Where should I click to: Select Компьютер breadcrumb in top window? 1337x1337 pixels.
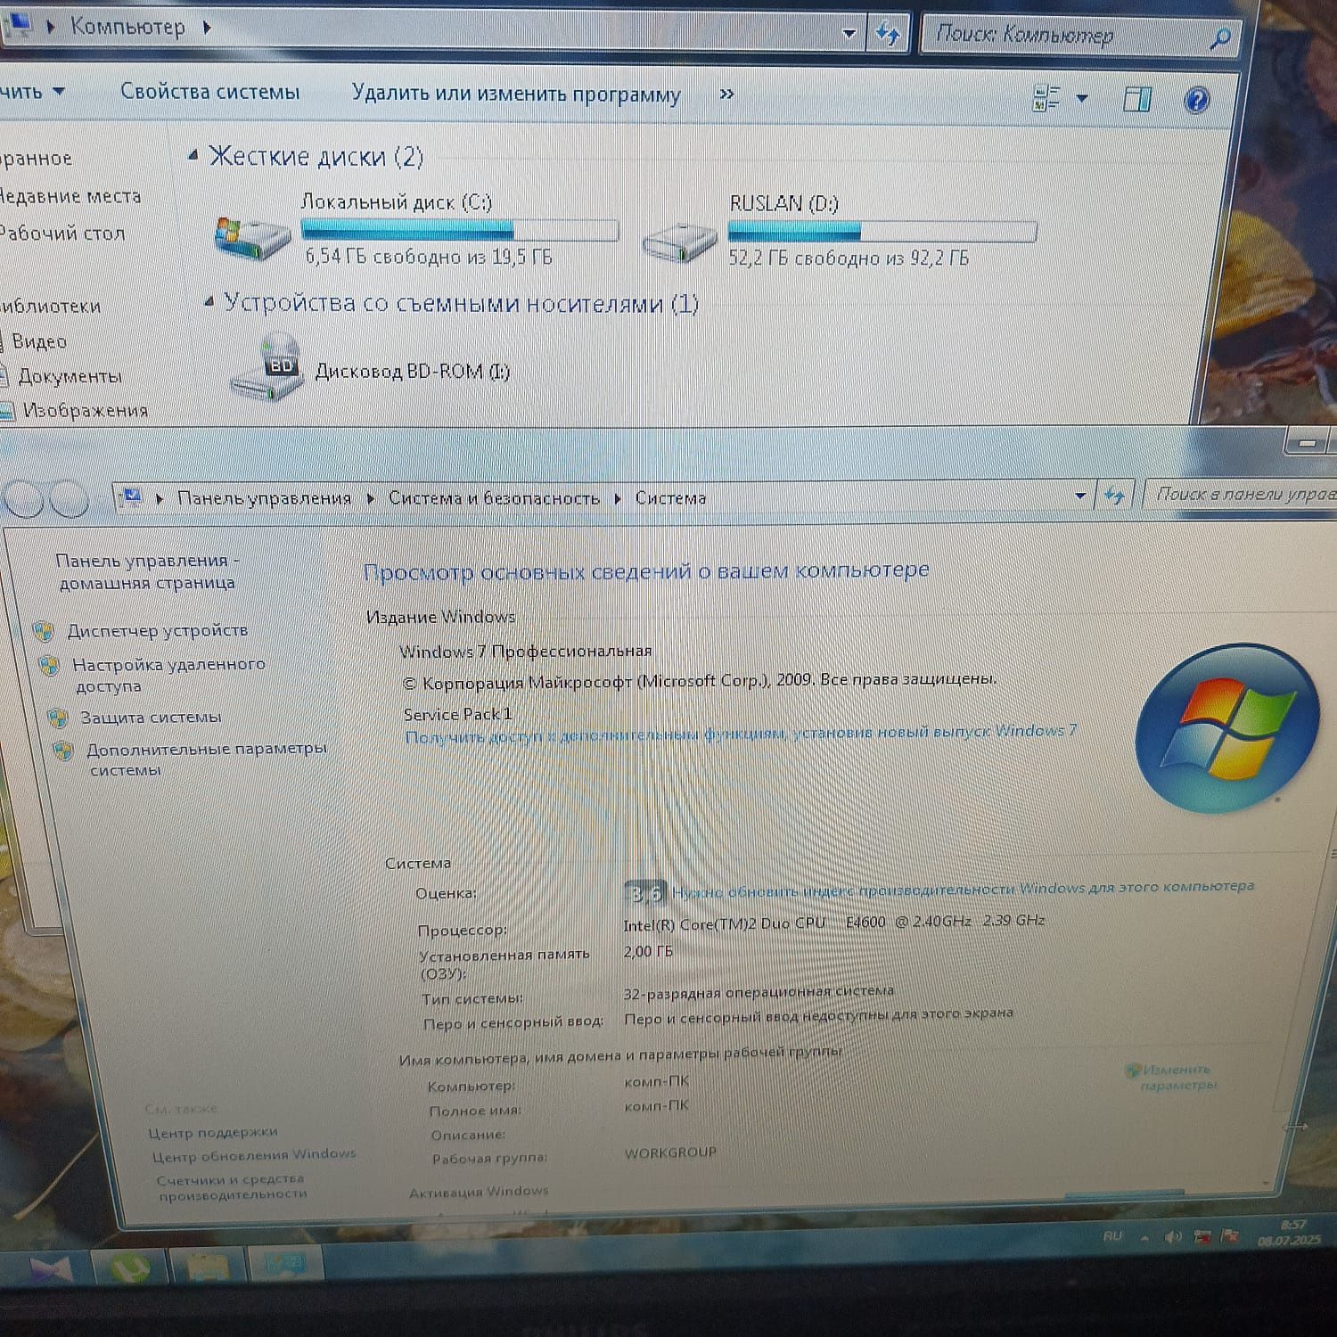pyautogui.click(x=127, y=27)
